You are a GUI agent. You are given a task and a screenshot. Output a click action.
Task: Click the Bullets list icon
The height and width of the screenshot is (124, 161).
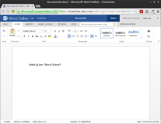coord(69,31)
